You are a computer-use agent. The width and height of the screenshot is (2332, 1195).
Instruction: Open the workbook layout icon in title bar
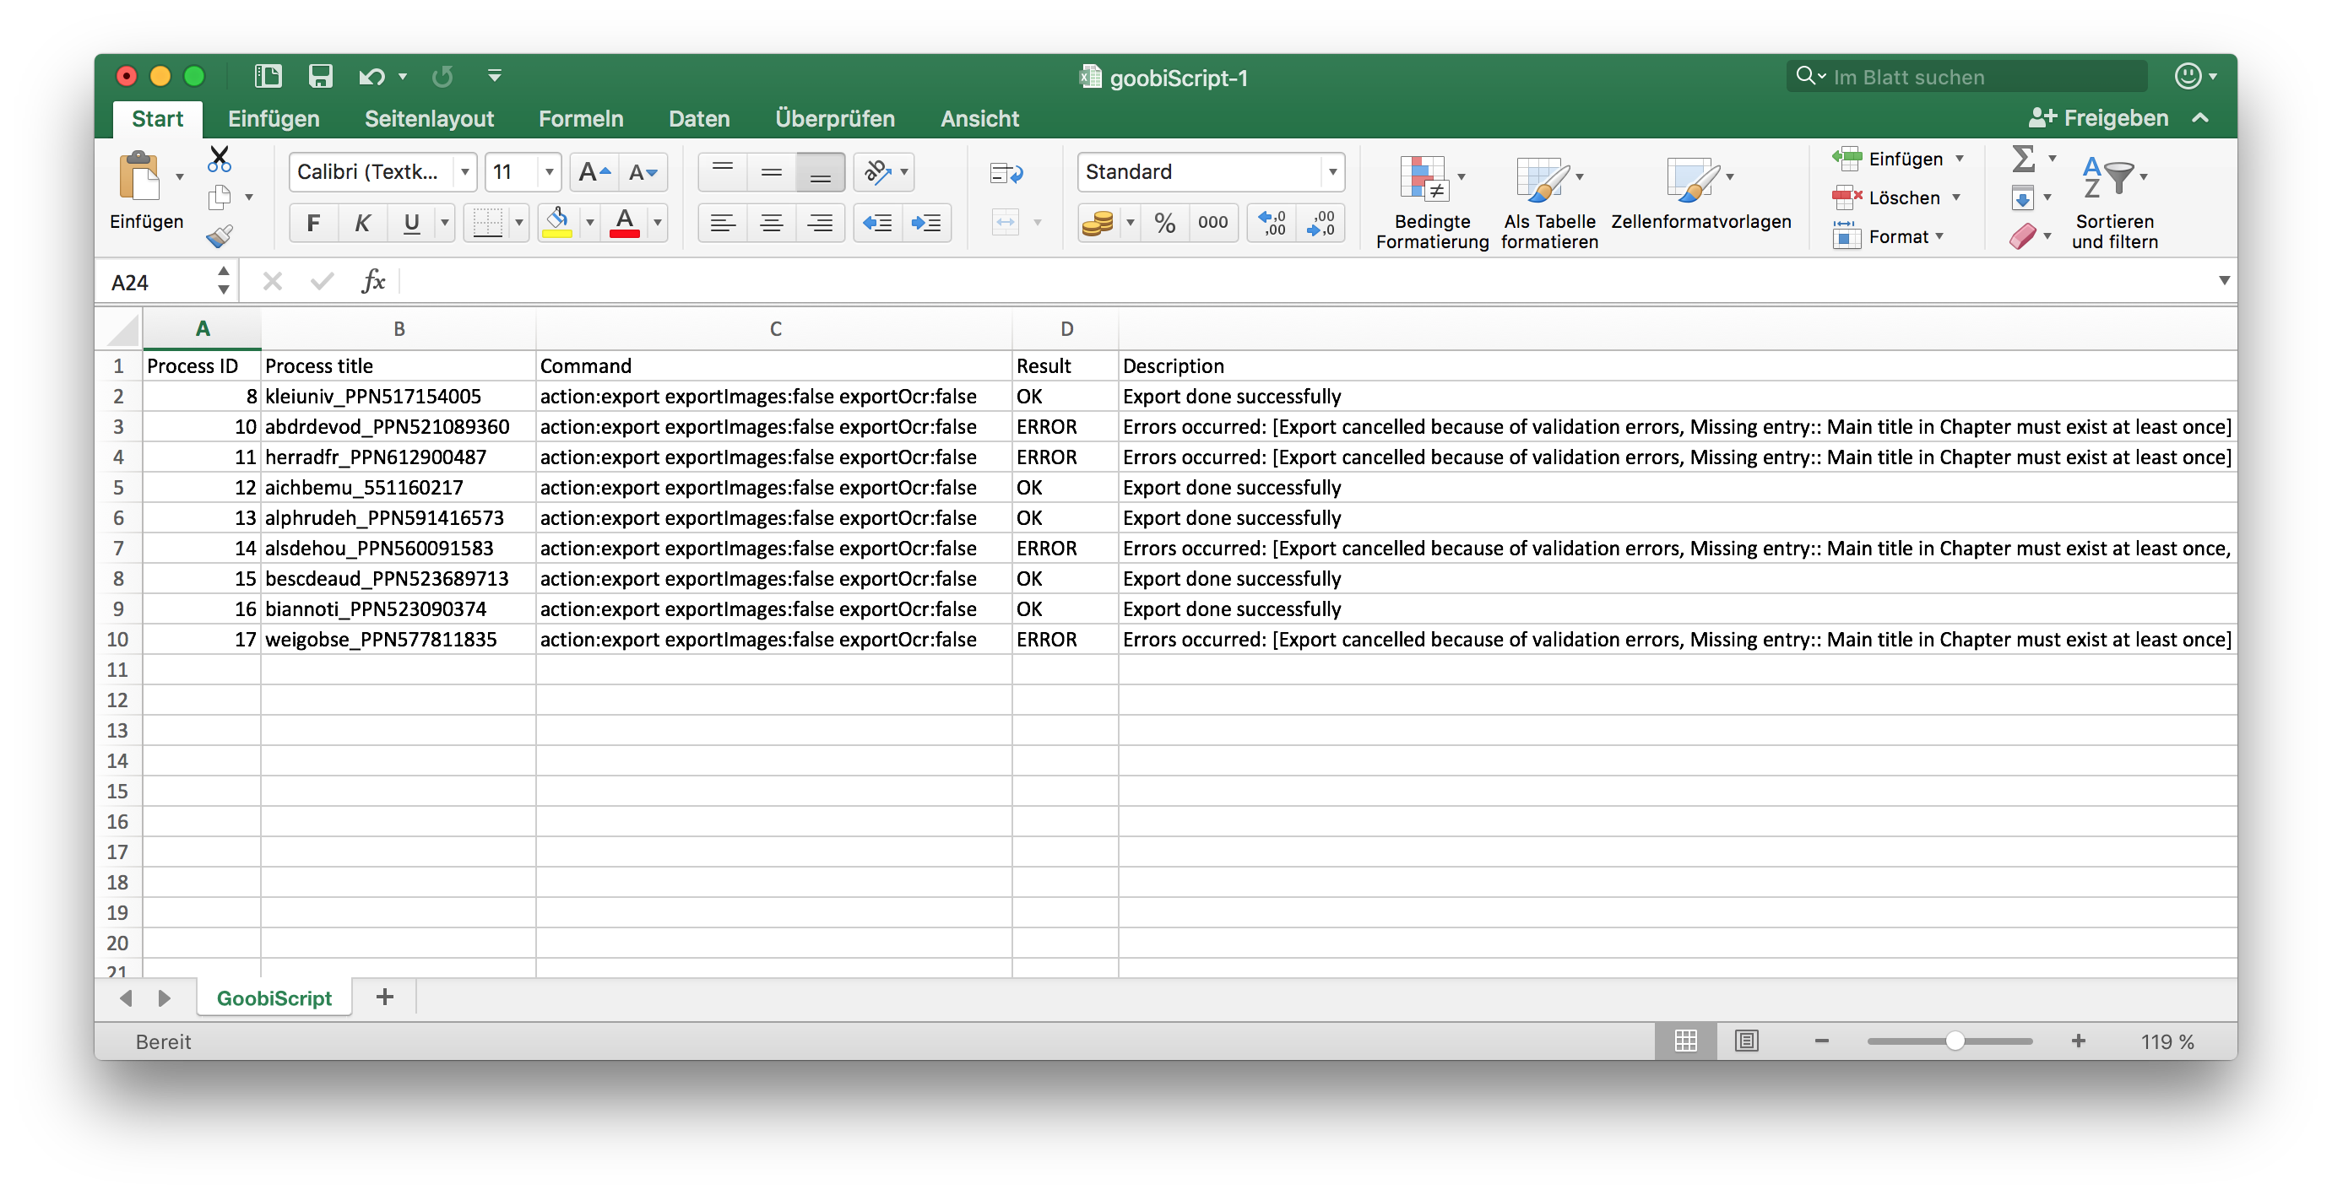[x=268, y=76]
